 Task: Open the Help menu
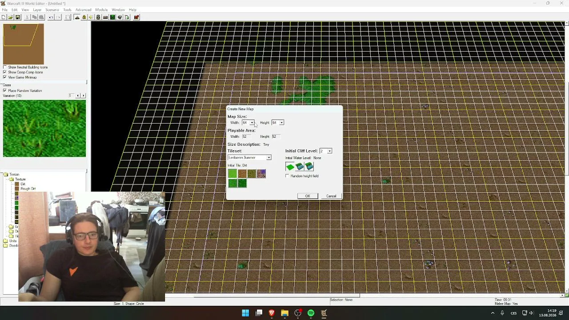(x=132, y=10)
